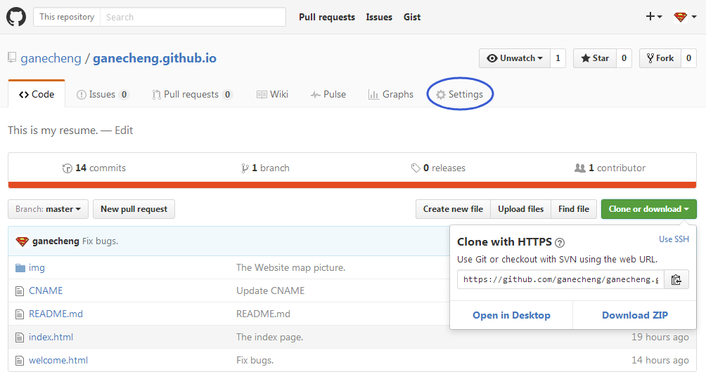Image resolution: width=706 pixels, height=374 pixels.
Task: Expand the Unwatch dropdown
Action: (x=515, y=58)
